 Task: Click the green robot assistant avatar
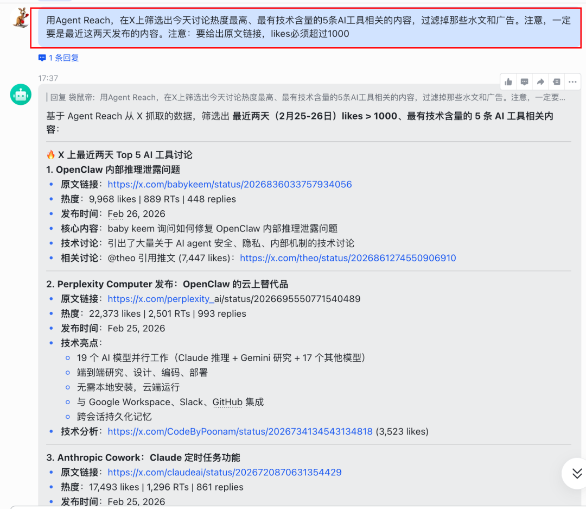[21, 95]
